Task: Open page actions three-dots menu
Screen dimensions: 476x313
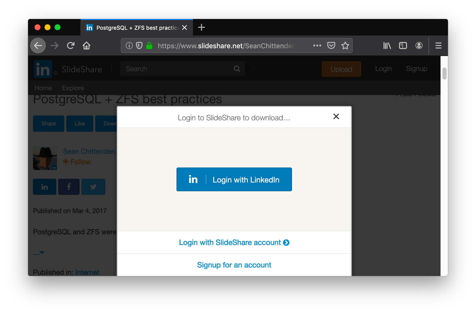Action: (x=317, y=45)
